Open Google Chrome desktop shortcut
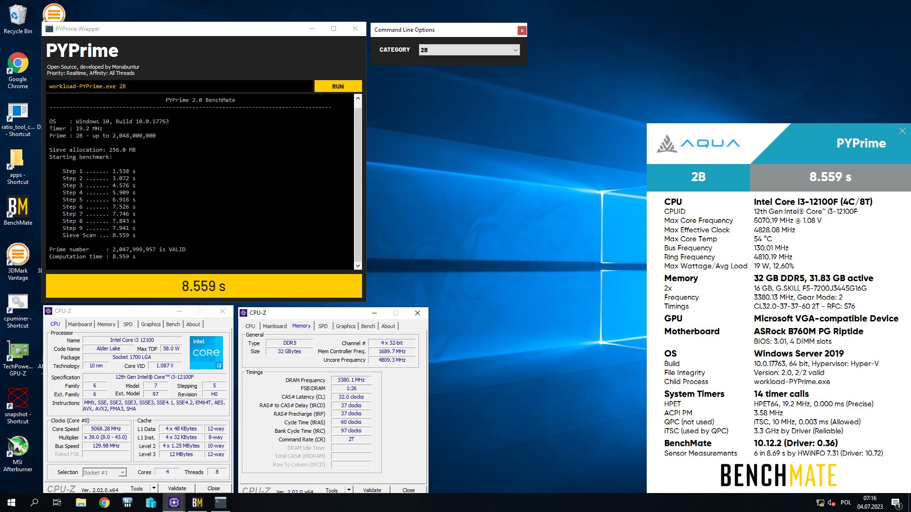Image resolution: width=911 pixels, height=512 pixels. 18,70
